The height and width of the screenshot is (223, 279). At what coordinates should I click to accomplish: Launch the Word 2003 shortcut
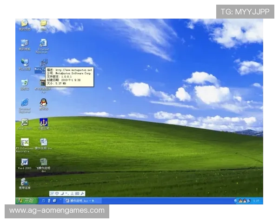pos(24,162)
